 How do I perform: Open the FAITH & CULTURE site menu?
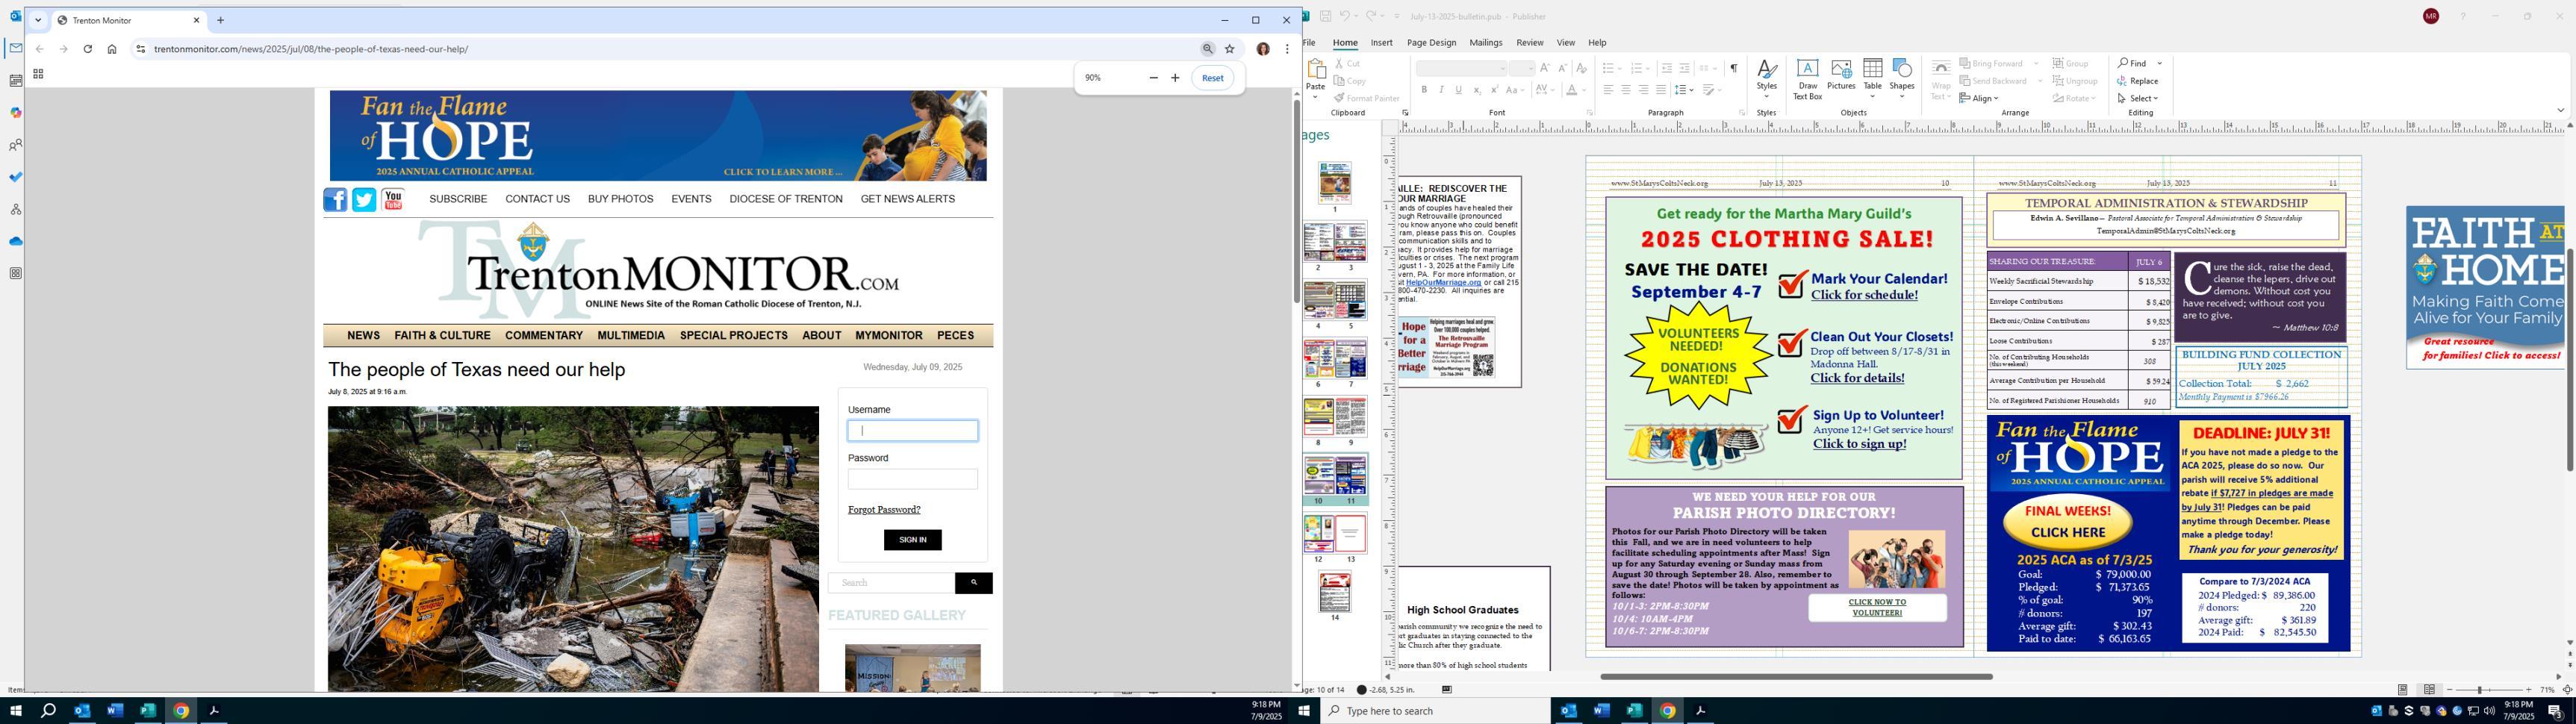(442, 336)
